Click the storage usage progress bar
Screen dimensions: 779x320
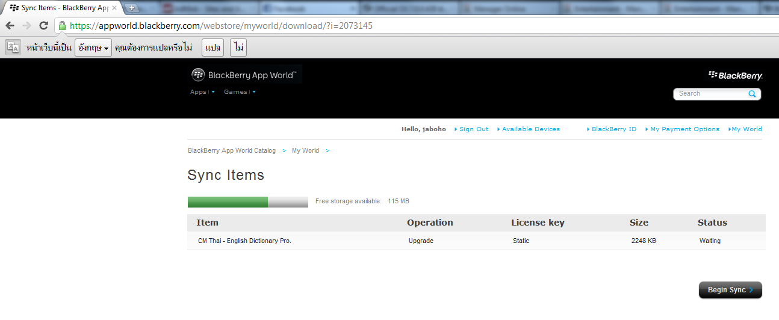(x=248, y=202)
